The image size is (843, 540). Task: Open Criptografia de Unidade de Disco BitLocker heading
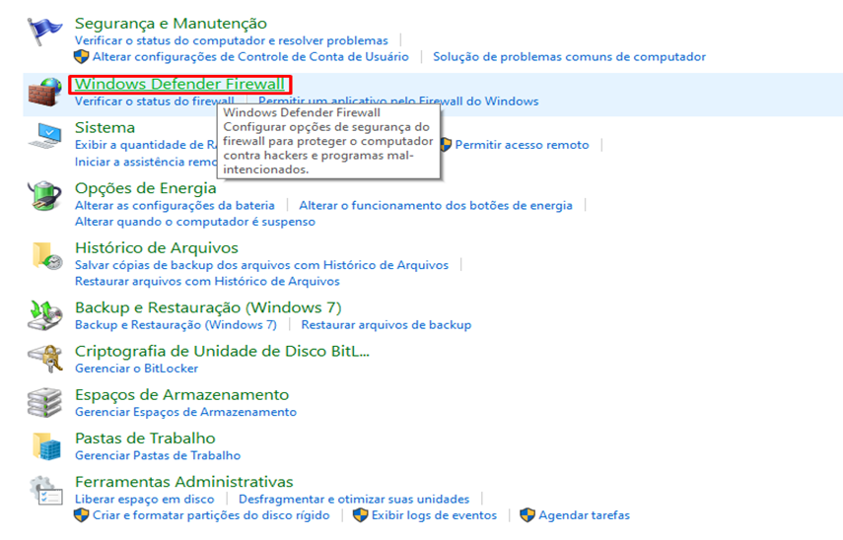222,351
